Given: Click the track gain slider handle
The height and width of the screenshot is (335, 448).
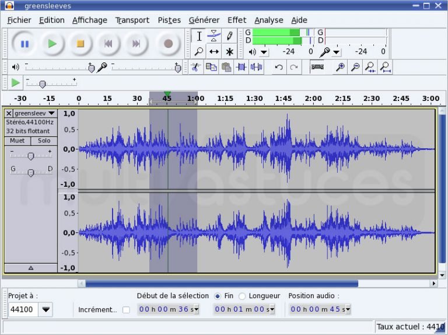Looking at the screenshot, I should [31, 155].
